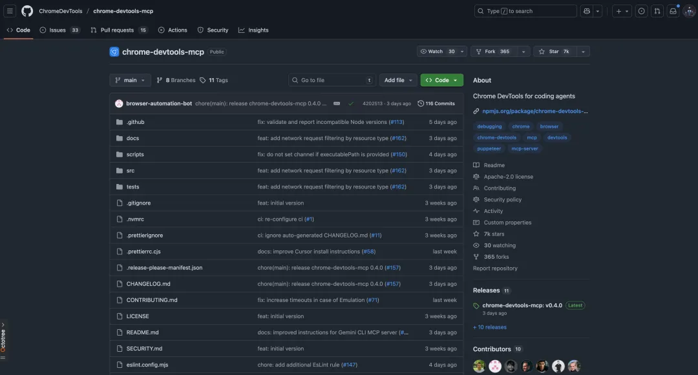Check the commit status green checkmark
The height and width of the screenshot is (375, 698).
coord(351,103)
